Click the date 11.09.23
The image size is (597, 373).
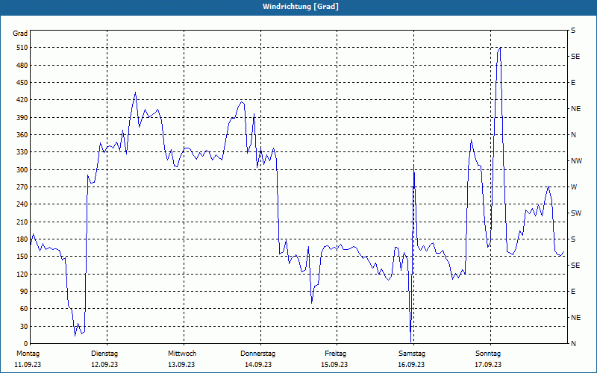tap(28, 365)
